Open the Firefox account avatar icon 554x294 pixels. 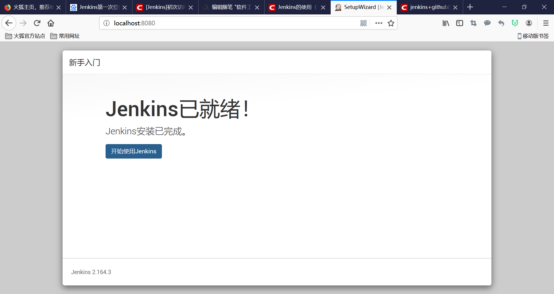tap(529, 23)
